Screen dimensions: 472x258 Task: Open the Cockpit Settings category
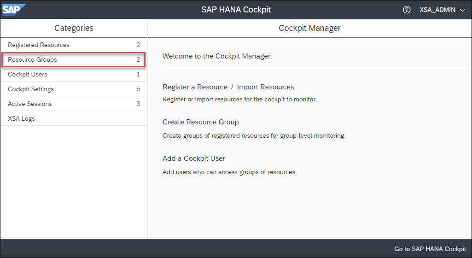click(x=74, y=89)
